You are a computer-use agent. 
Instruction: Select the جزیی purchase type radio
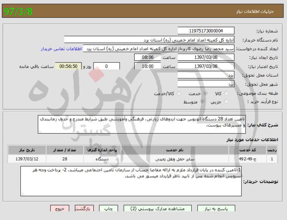click(x=226, y=102)
